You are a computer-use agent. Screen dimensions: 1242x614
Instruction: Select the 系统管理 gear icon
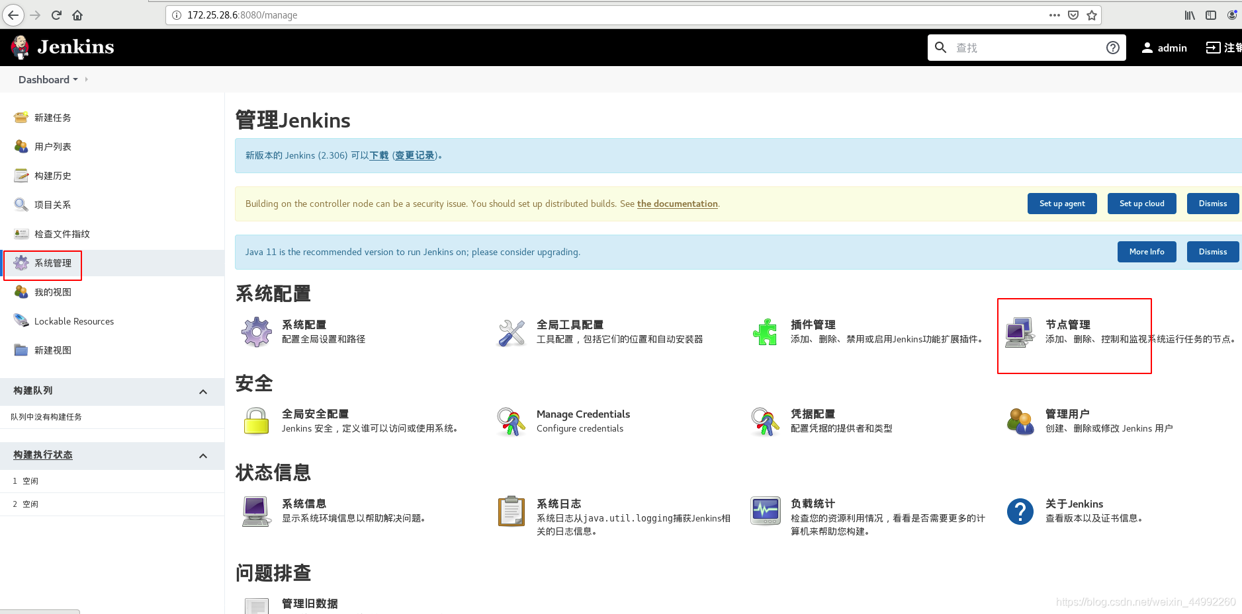pos(21,263)
